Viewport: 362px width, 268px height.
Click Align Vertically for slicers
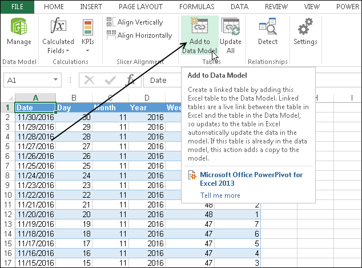point(135,22)
